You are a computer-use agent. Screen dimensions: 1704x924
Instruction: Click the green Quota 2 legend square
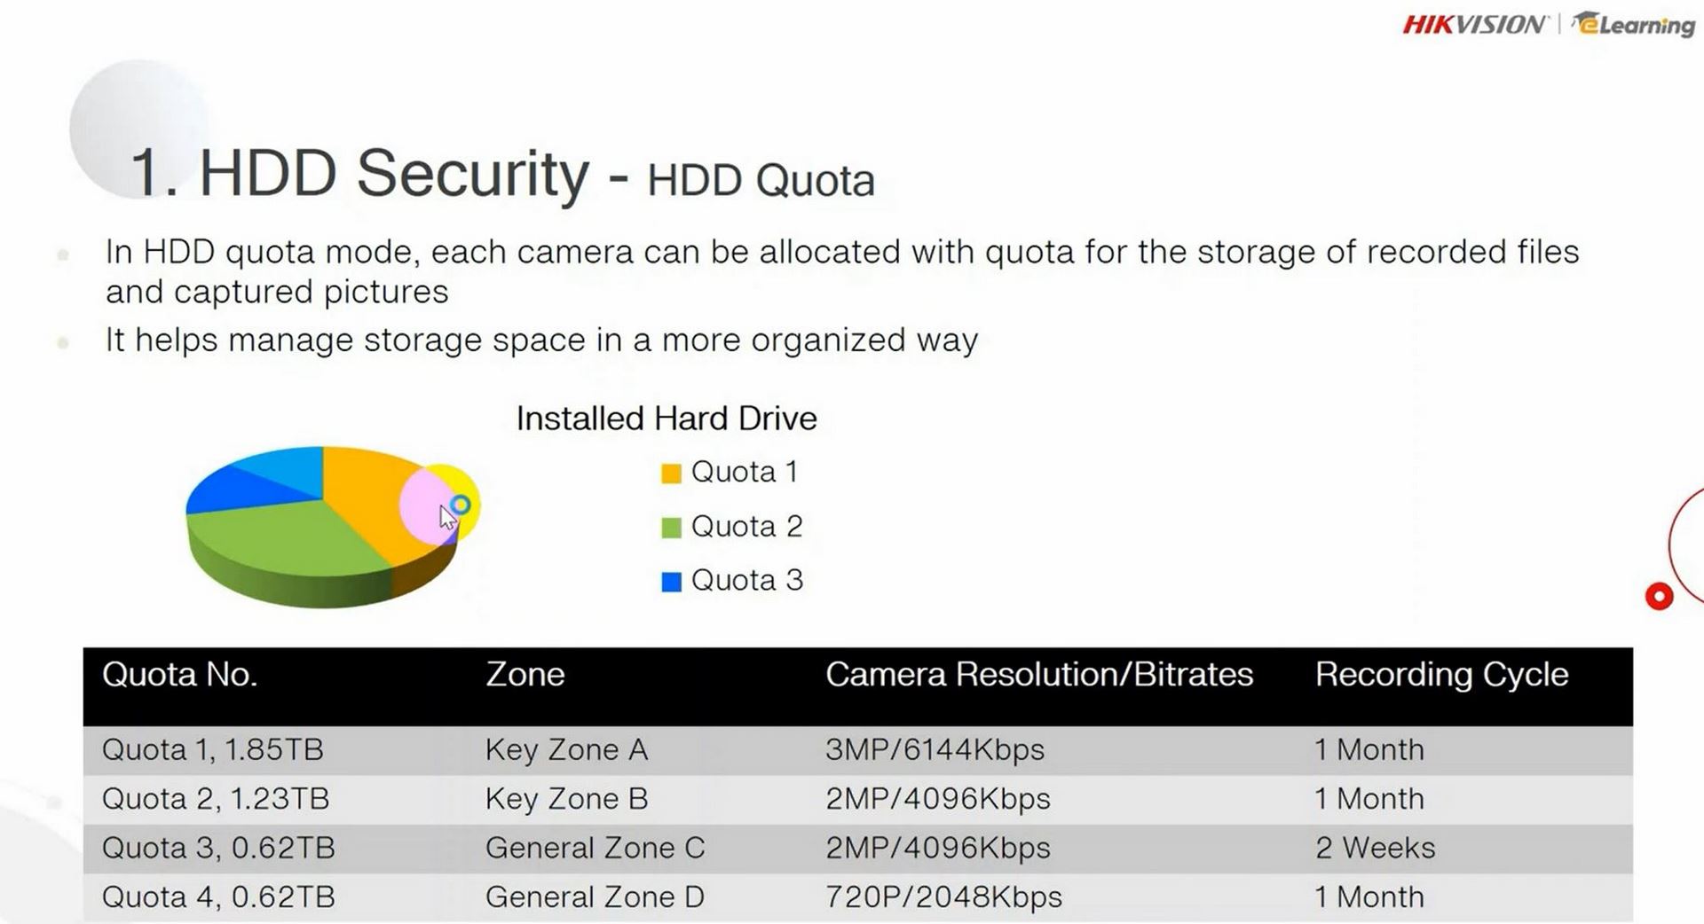click(671, 528)
